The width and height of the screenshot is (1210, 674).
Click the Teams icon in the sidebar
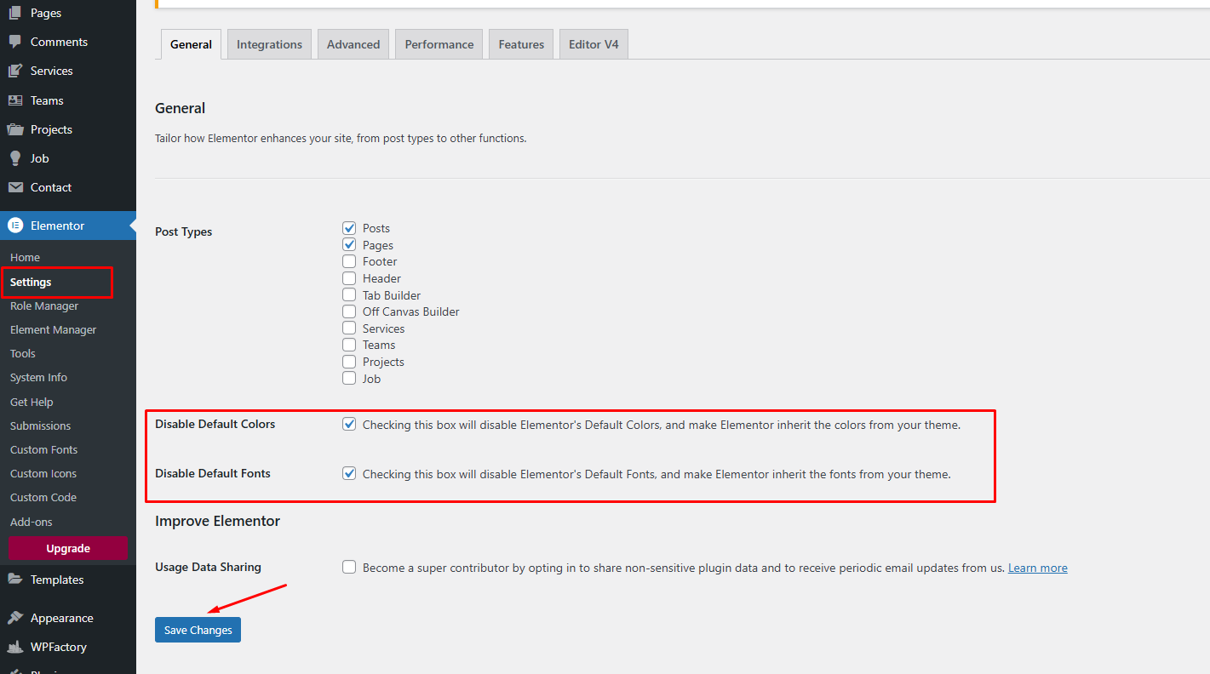[15, 100]
